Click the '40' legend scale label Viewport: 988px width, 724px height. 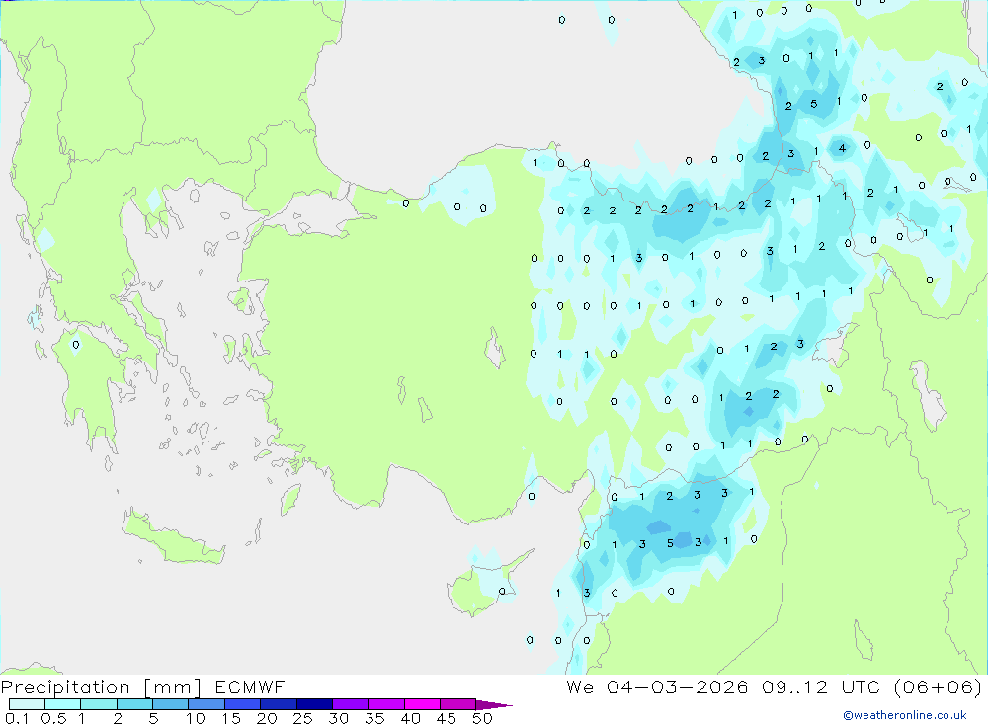click(x=410, y=718)
